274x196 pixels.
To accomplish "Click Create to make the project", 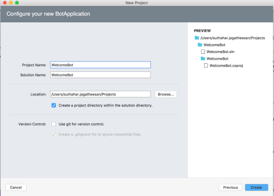I will (256, 188).
